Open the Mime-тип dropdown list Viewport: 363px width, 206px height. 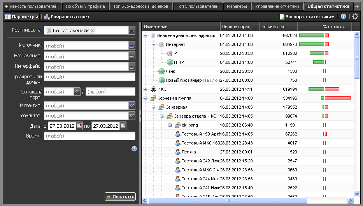tap(132, 105)
